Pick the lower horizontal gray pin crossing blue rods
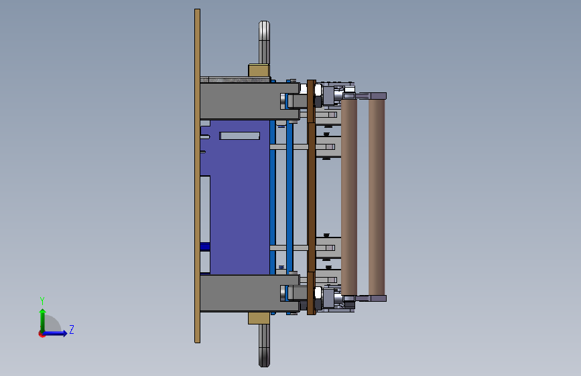581x376 pixels. coord(289,248)
